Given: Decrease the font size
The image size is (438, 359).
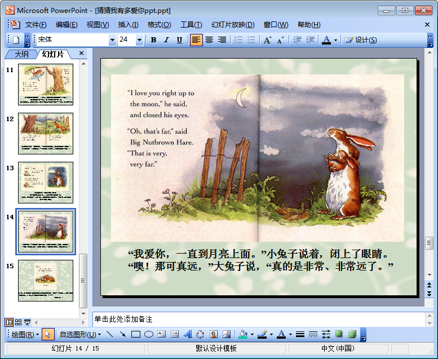Looking at the screenshot, I should pos(281,40).
